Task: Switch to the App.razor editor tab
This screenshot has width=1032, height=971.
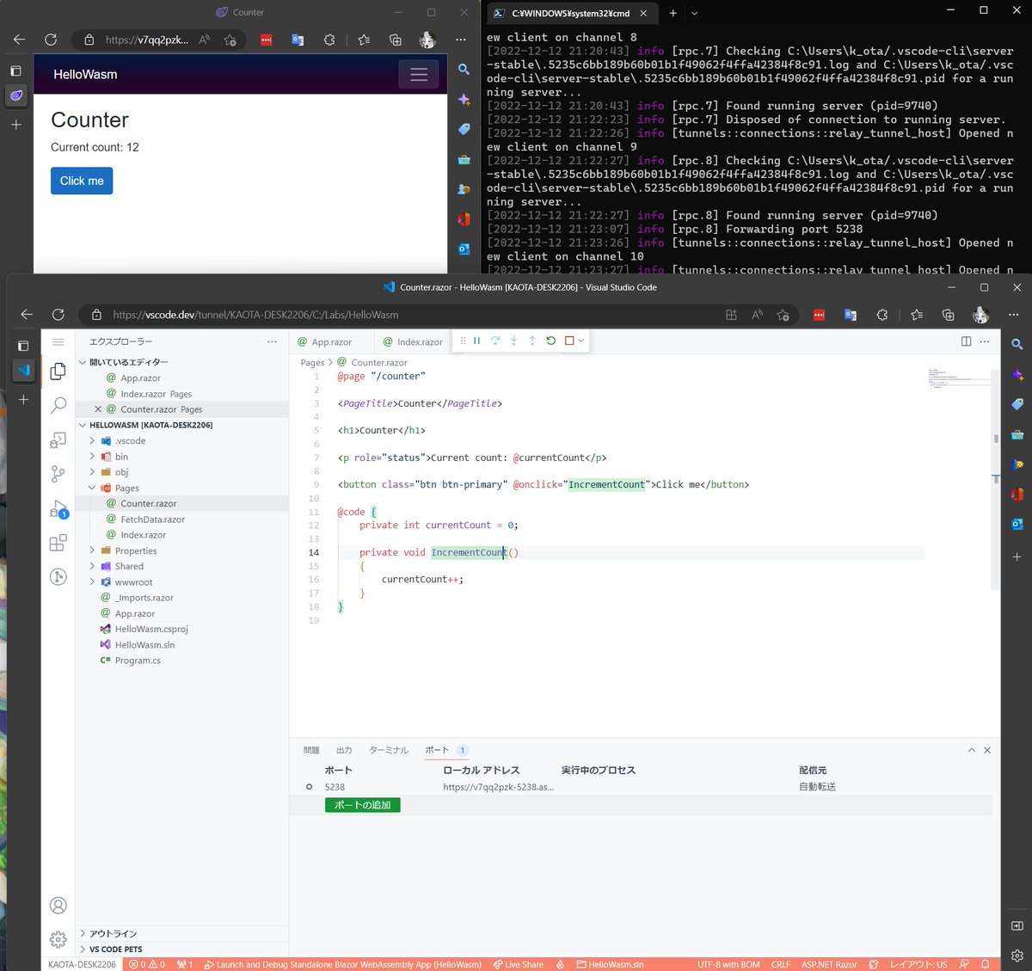Action: [x=332, y=341]
